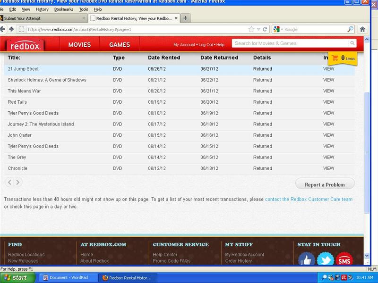This screenshot has height=283, width=378.
Task: Go to next page of rental history
Action: click(x=17, y=182)
